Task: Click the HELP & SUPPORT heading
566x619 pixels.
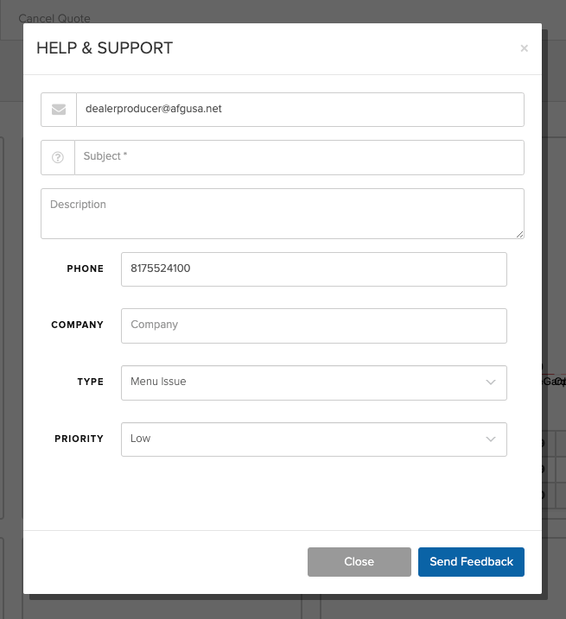Action: point(105,48)
